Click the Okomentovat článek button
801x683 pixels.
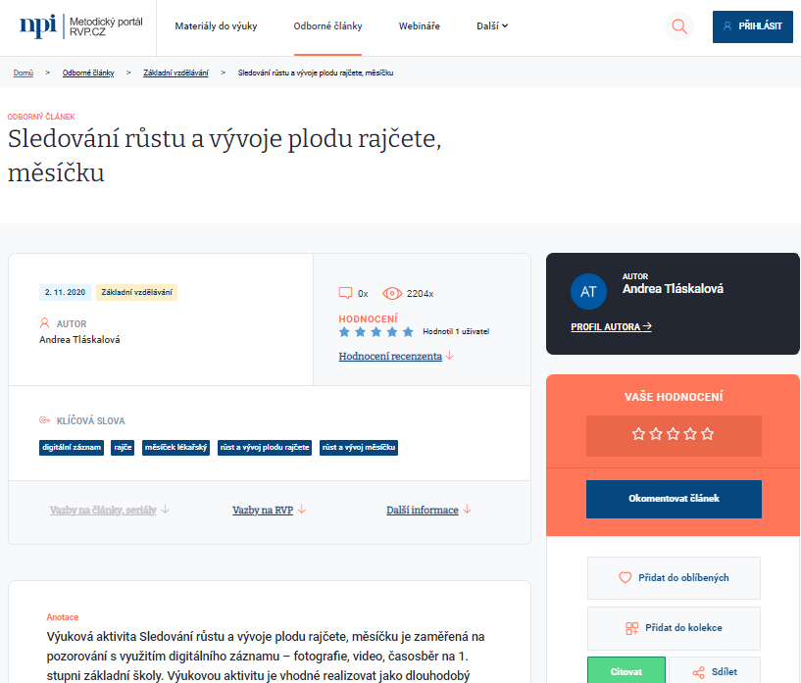coord(674,499)
